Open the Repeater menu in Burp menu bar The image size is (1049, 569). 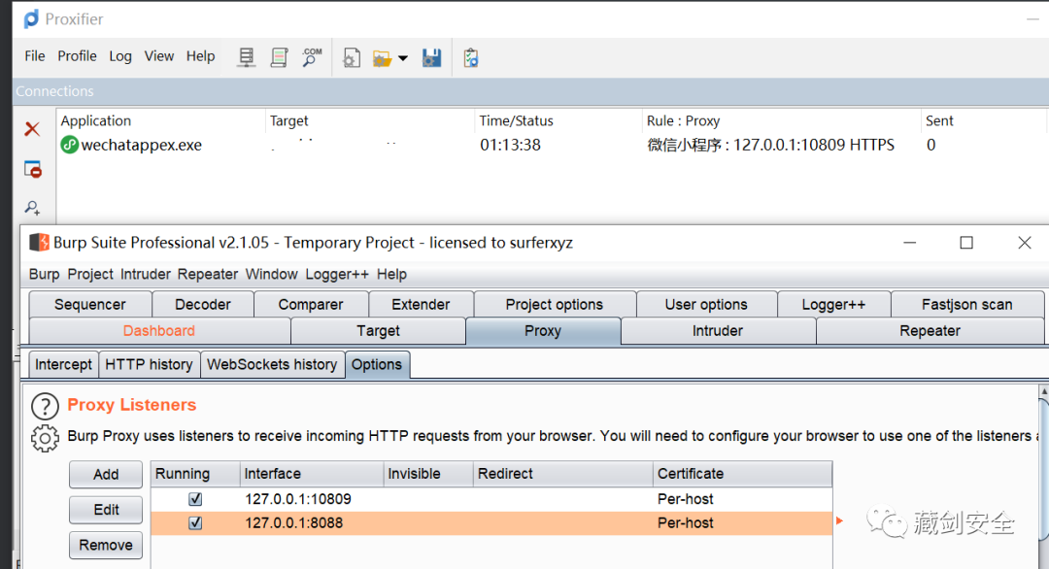pos(208,274)
